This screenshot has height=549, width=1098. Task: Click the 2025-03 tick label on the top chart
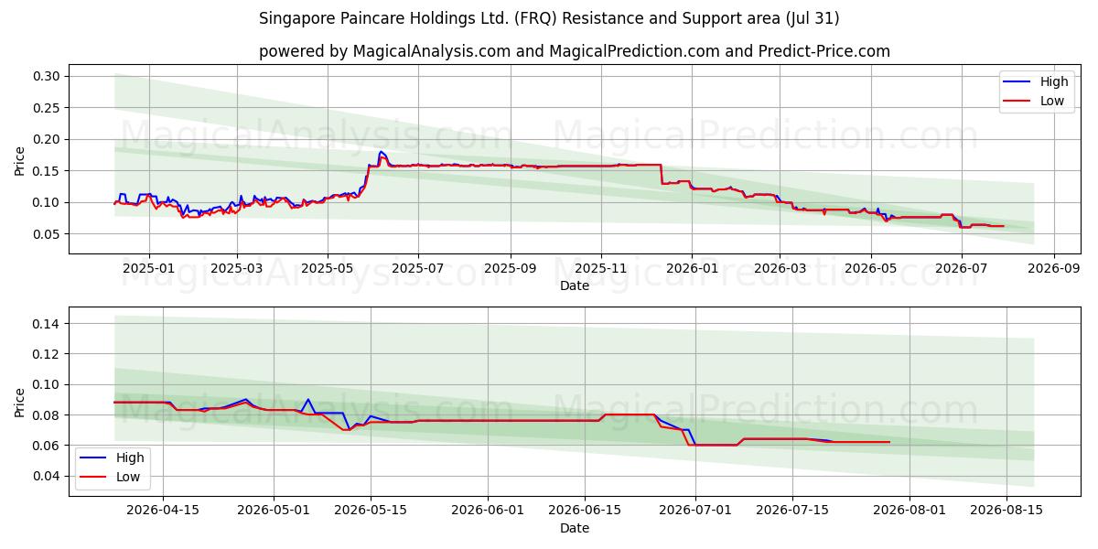coord(237,269)
